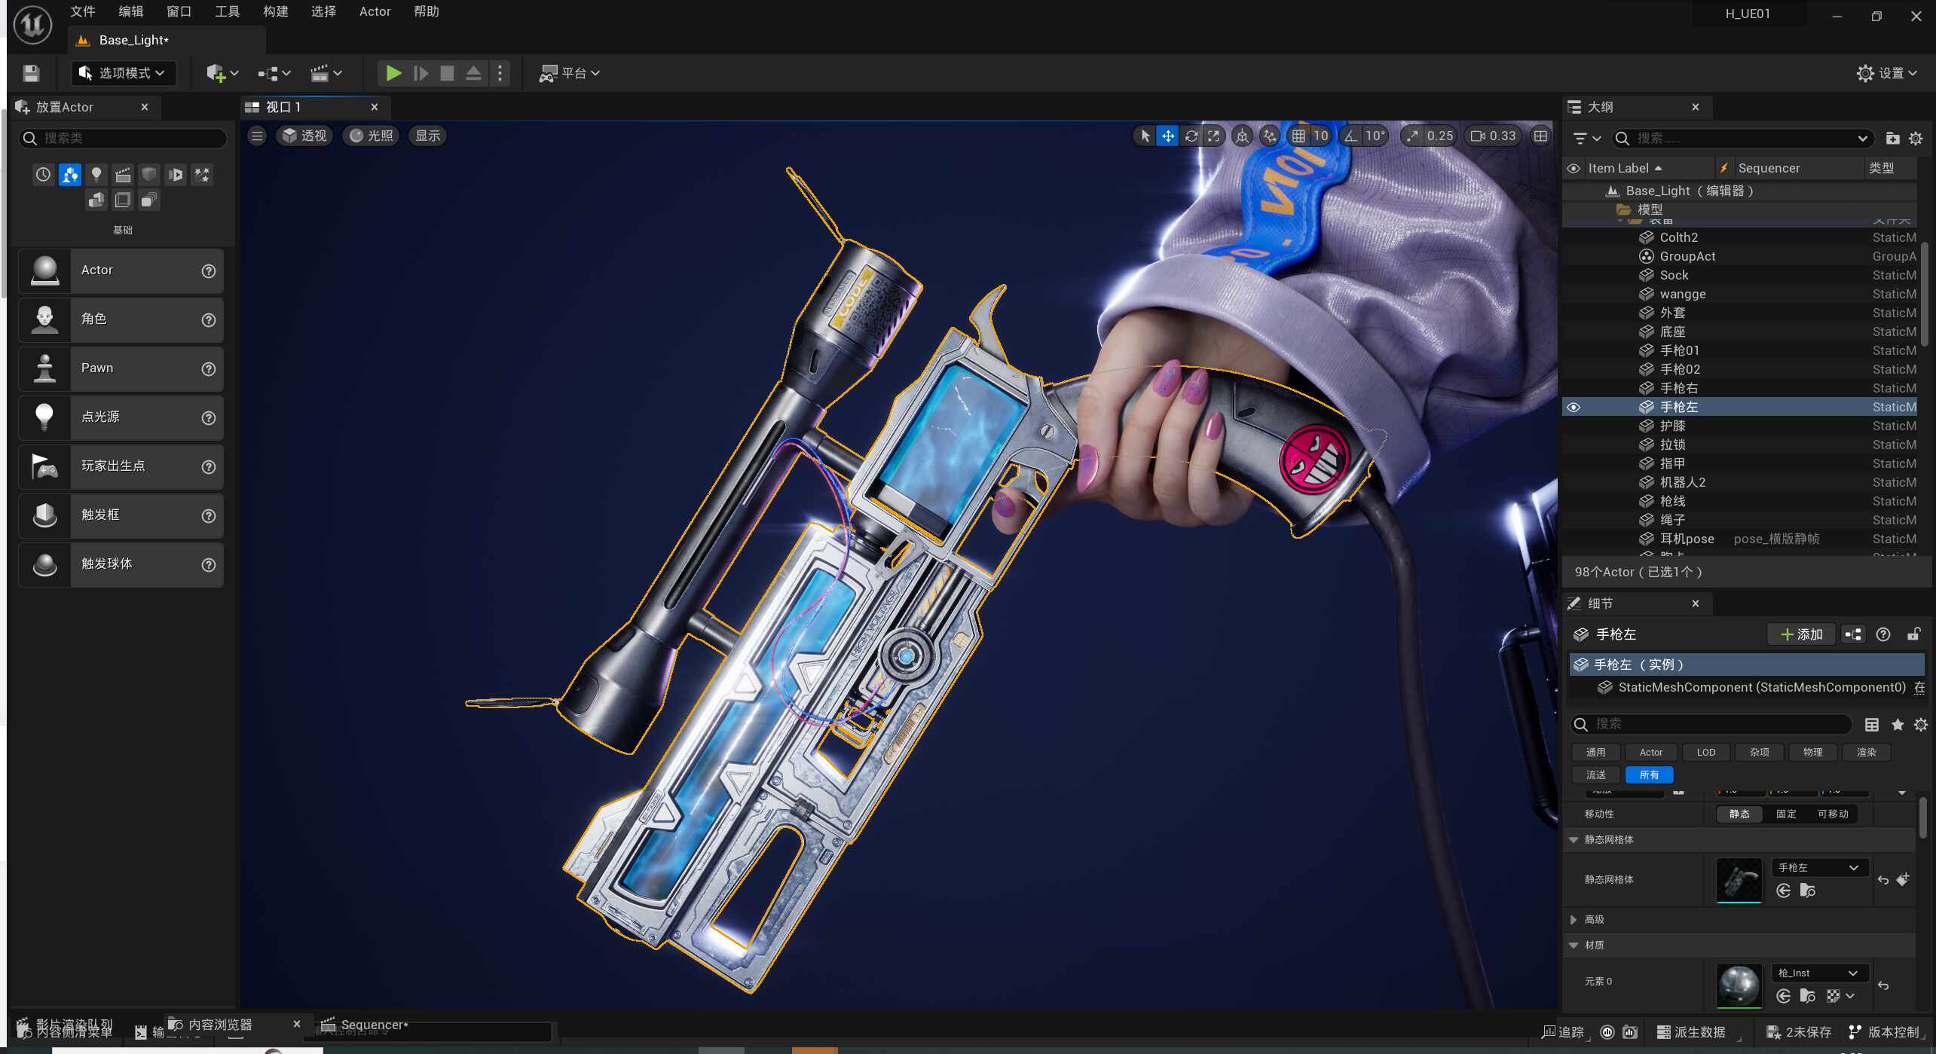Open the 文件 menu
The height and width of the screenshot is (1054, 1936).
83,11
